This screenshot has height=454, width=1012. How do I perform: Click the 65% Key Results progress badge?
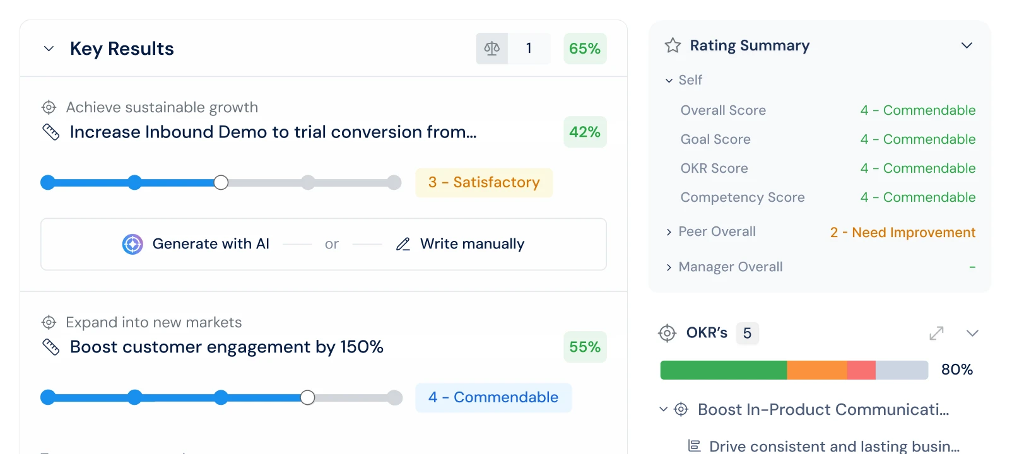point(585,49)
